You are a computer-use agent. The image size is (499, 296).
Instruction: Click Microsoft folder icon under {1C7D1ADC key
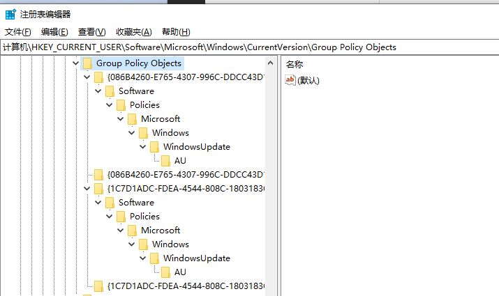click(132, 231)
